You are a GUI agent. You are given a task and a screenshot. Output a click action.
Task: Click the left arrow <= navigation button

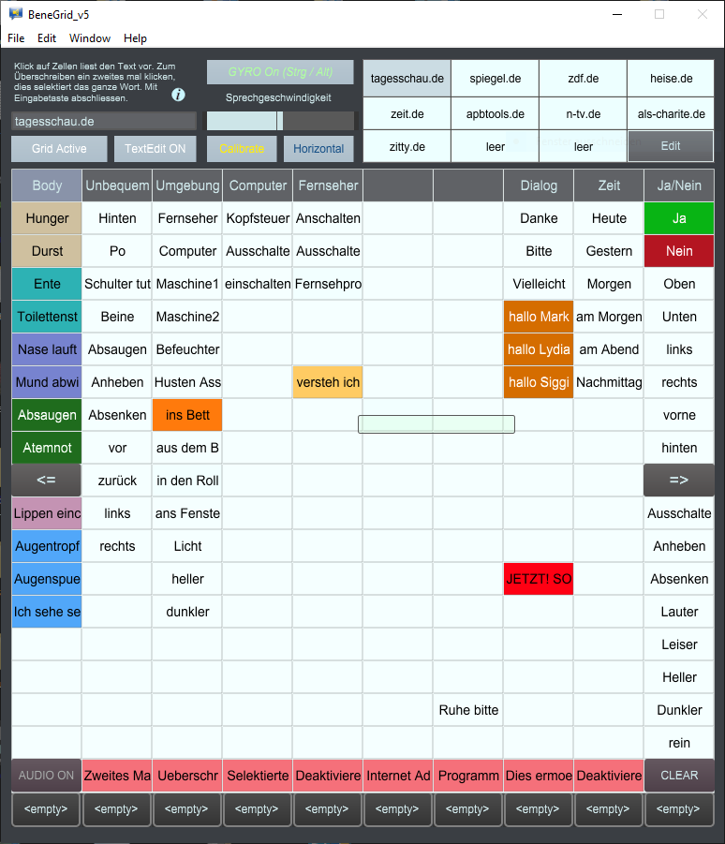coord(46,481)
